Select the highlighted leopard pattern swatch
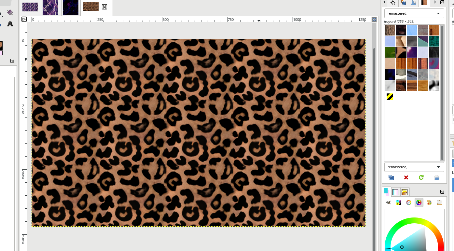Image resolution: width=454 pixels, height=251 pixels. 401,52
